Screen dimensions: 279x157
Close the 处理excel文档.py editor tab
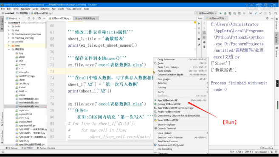coord(71,18)
